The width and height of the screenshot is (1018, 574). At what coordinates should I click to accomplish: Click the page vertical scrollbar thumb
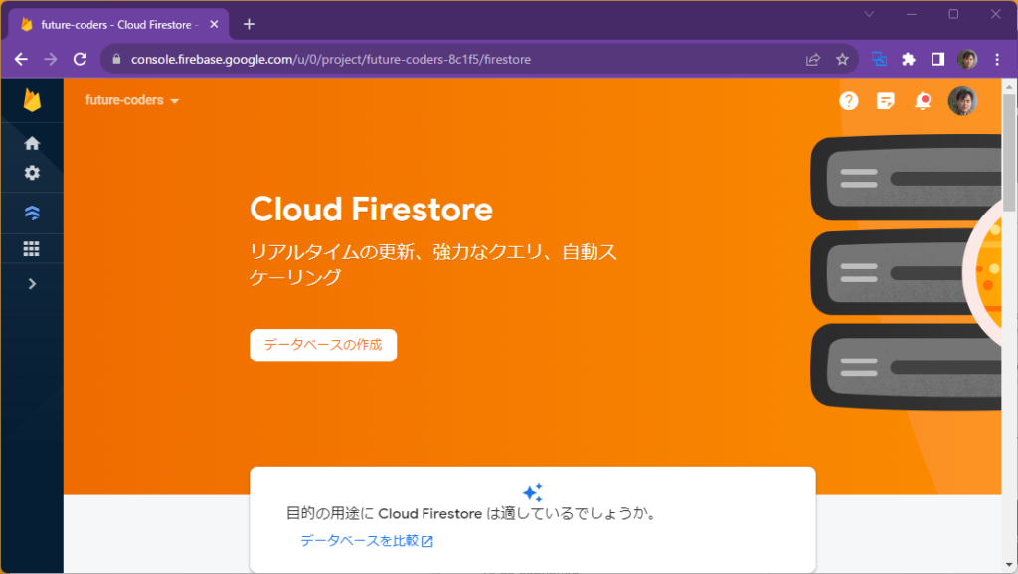pyautogui.click(x=1008, y=152)
